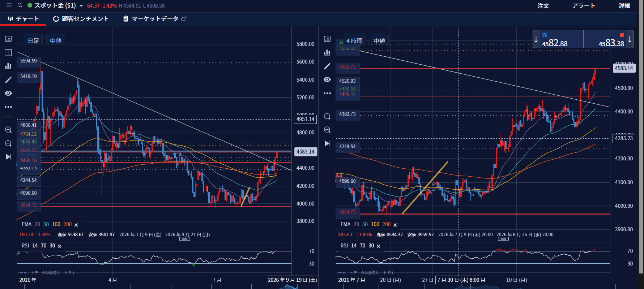Open left chart calendar range icon
This screenshot has height=289, width=644.
[8, 39]
